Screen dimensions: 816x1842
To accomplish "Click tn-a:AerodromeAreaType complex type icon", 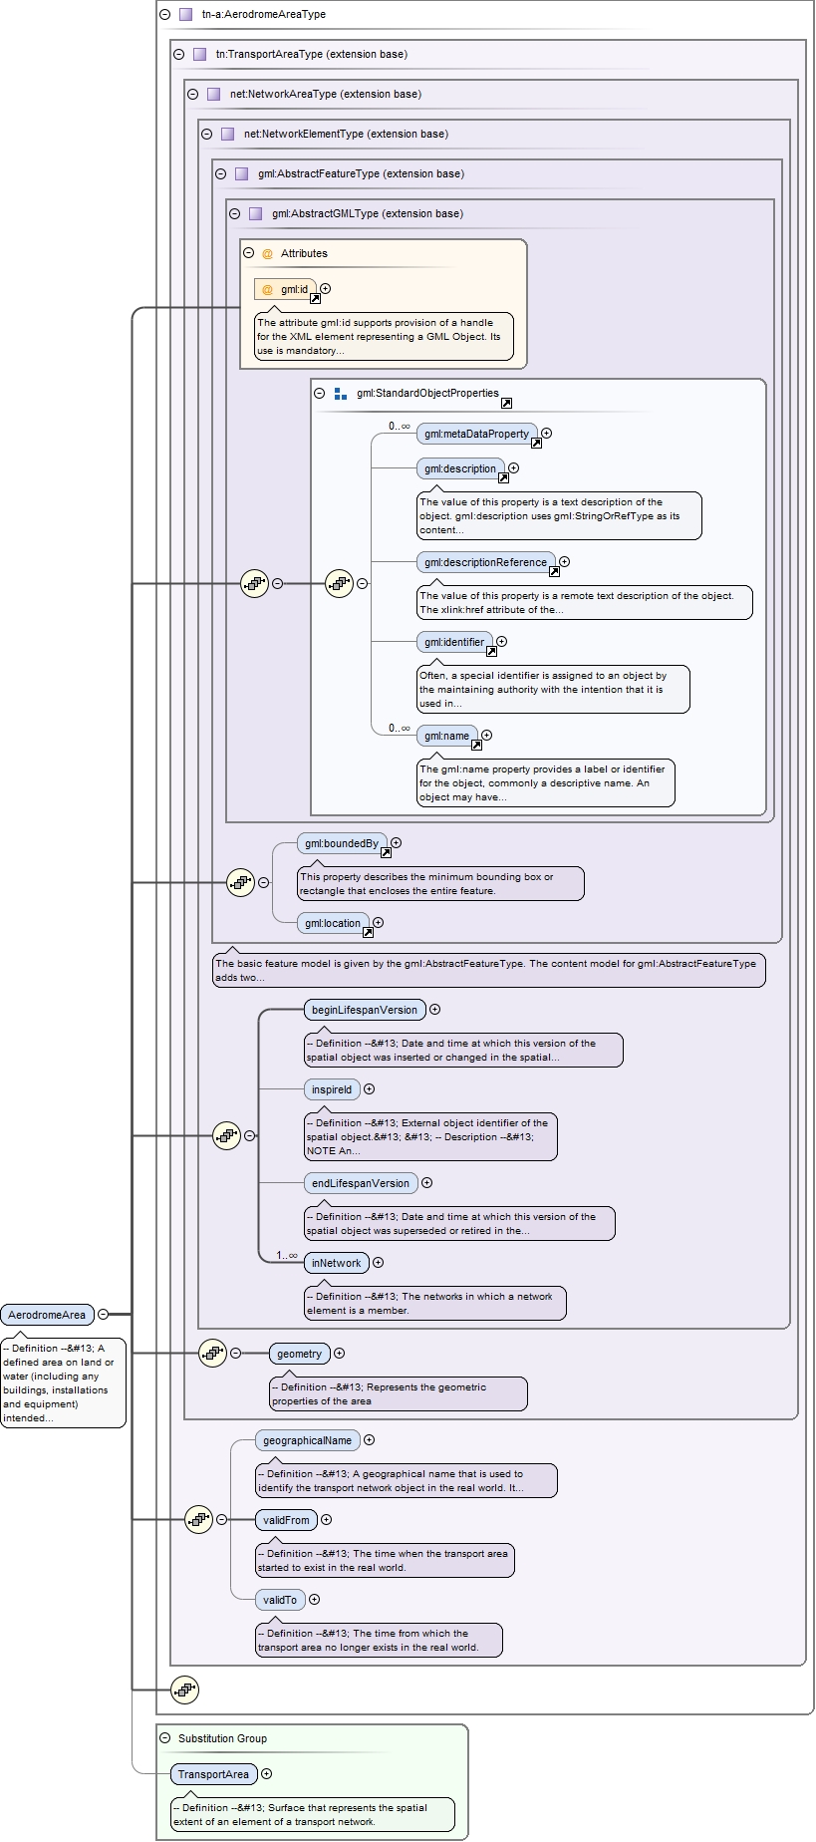I will click(x=185, y=14).
